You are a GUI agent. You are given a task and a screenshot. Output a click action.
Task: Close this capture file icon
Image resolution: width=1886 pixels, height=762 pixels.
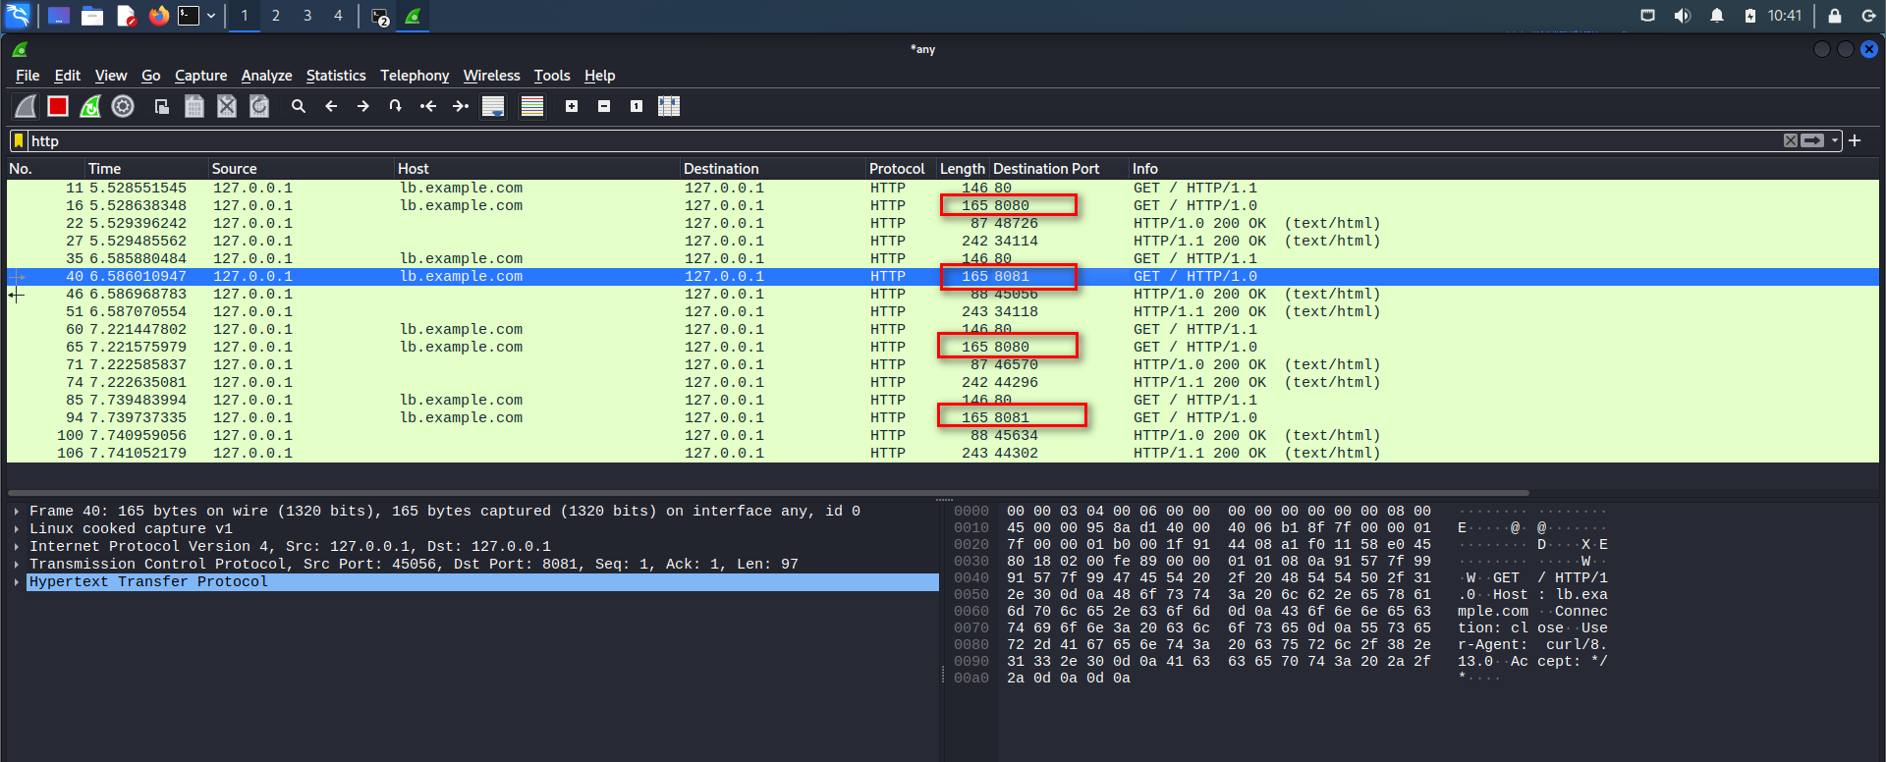tap(227, 106)
